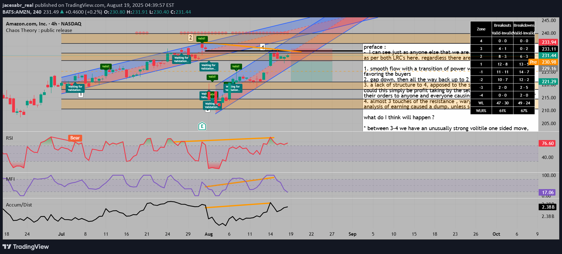Click the Accum/Dist pane label

19,205
